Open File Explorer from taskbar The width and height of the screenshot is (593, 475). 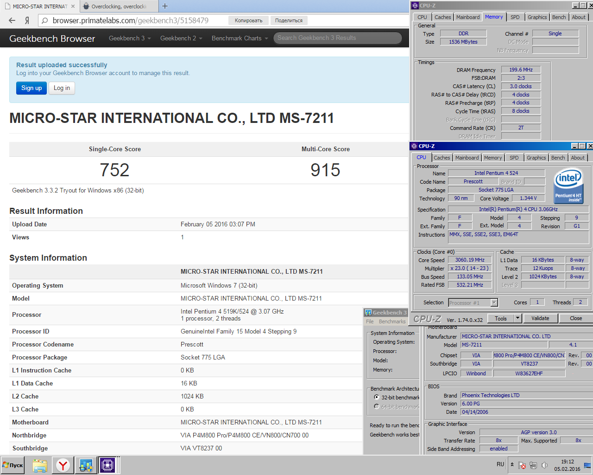pos(40,465)
